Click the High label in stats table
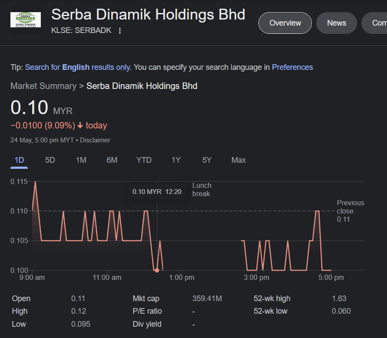This screenshot has height=338, width=387. tap(20, 311)
